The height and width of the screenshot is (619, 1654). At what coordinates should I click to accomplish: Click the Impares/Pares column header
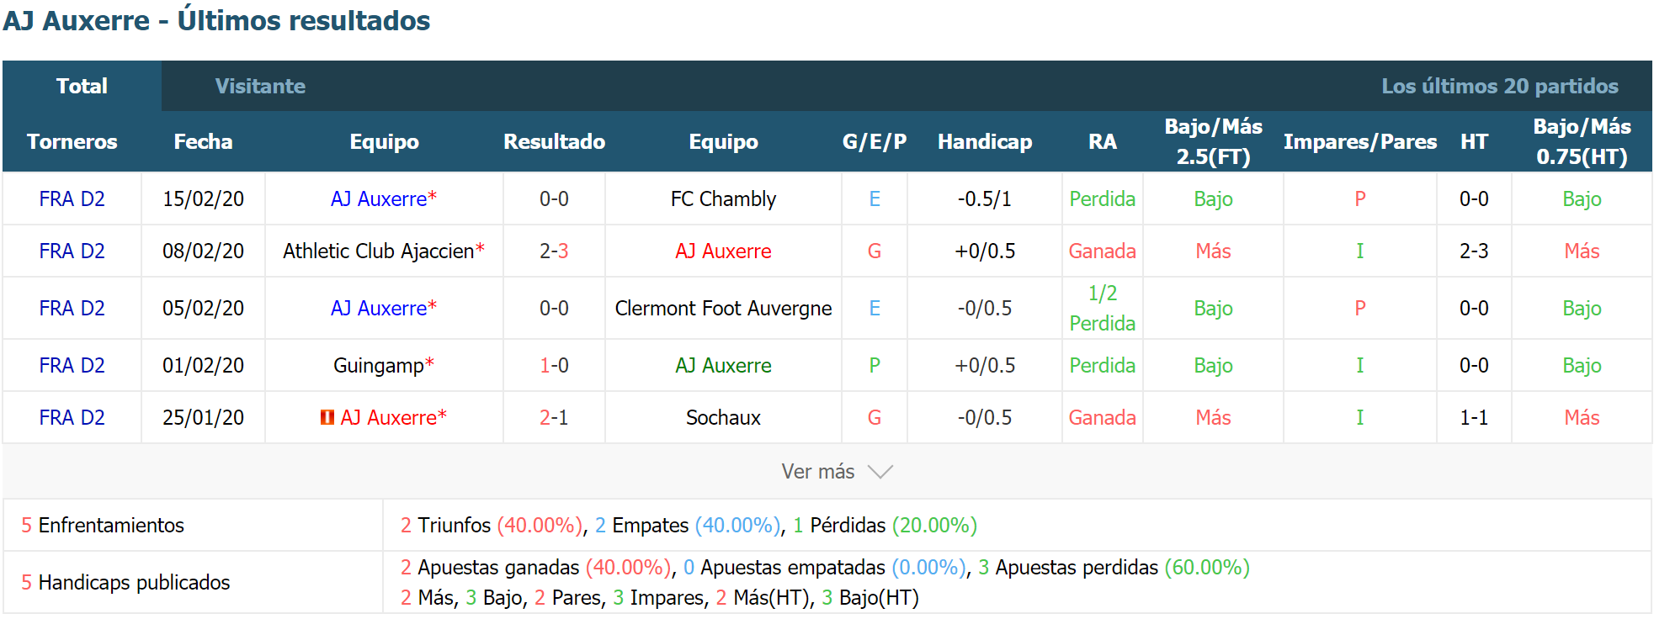click(x=1359, y=141)
